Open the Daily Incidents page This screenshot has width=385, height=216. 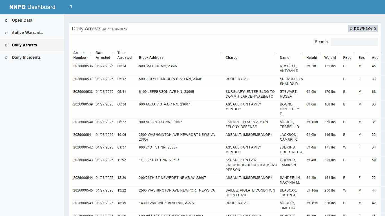point(26,57)
